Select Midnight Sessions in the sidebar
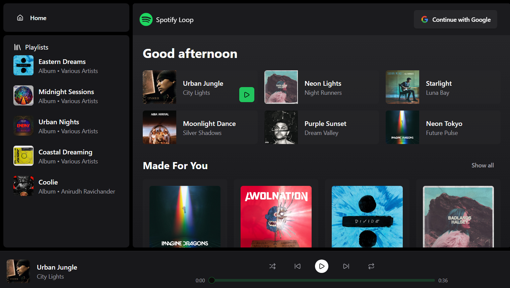 [x=66, y=96]
